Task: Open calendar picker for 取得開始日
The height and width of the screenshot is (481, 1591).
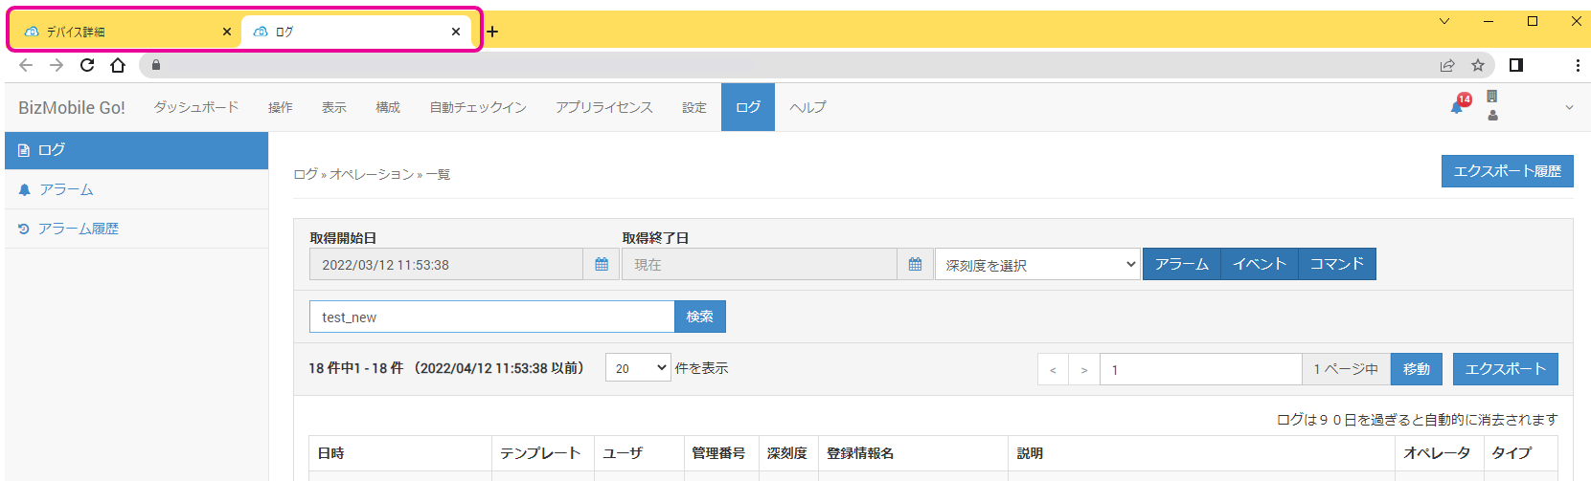Action: pos(602,265)
